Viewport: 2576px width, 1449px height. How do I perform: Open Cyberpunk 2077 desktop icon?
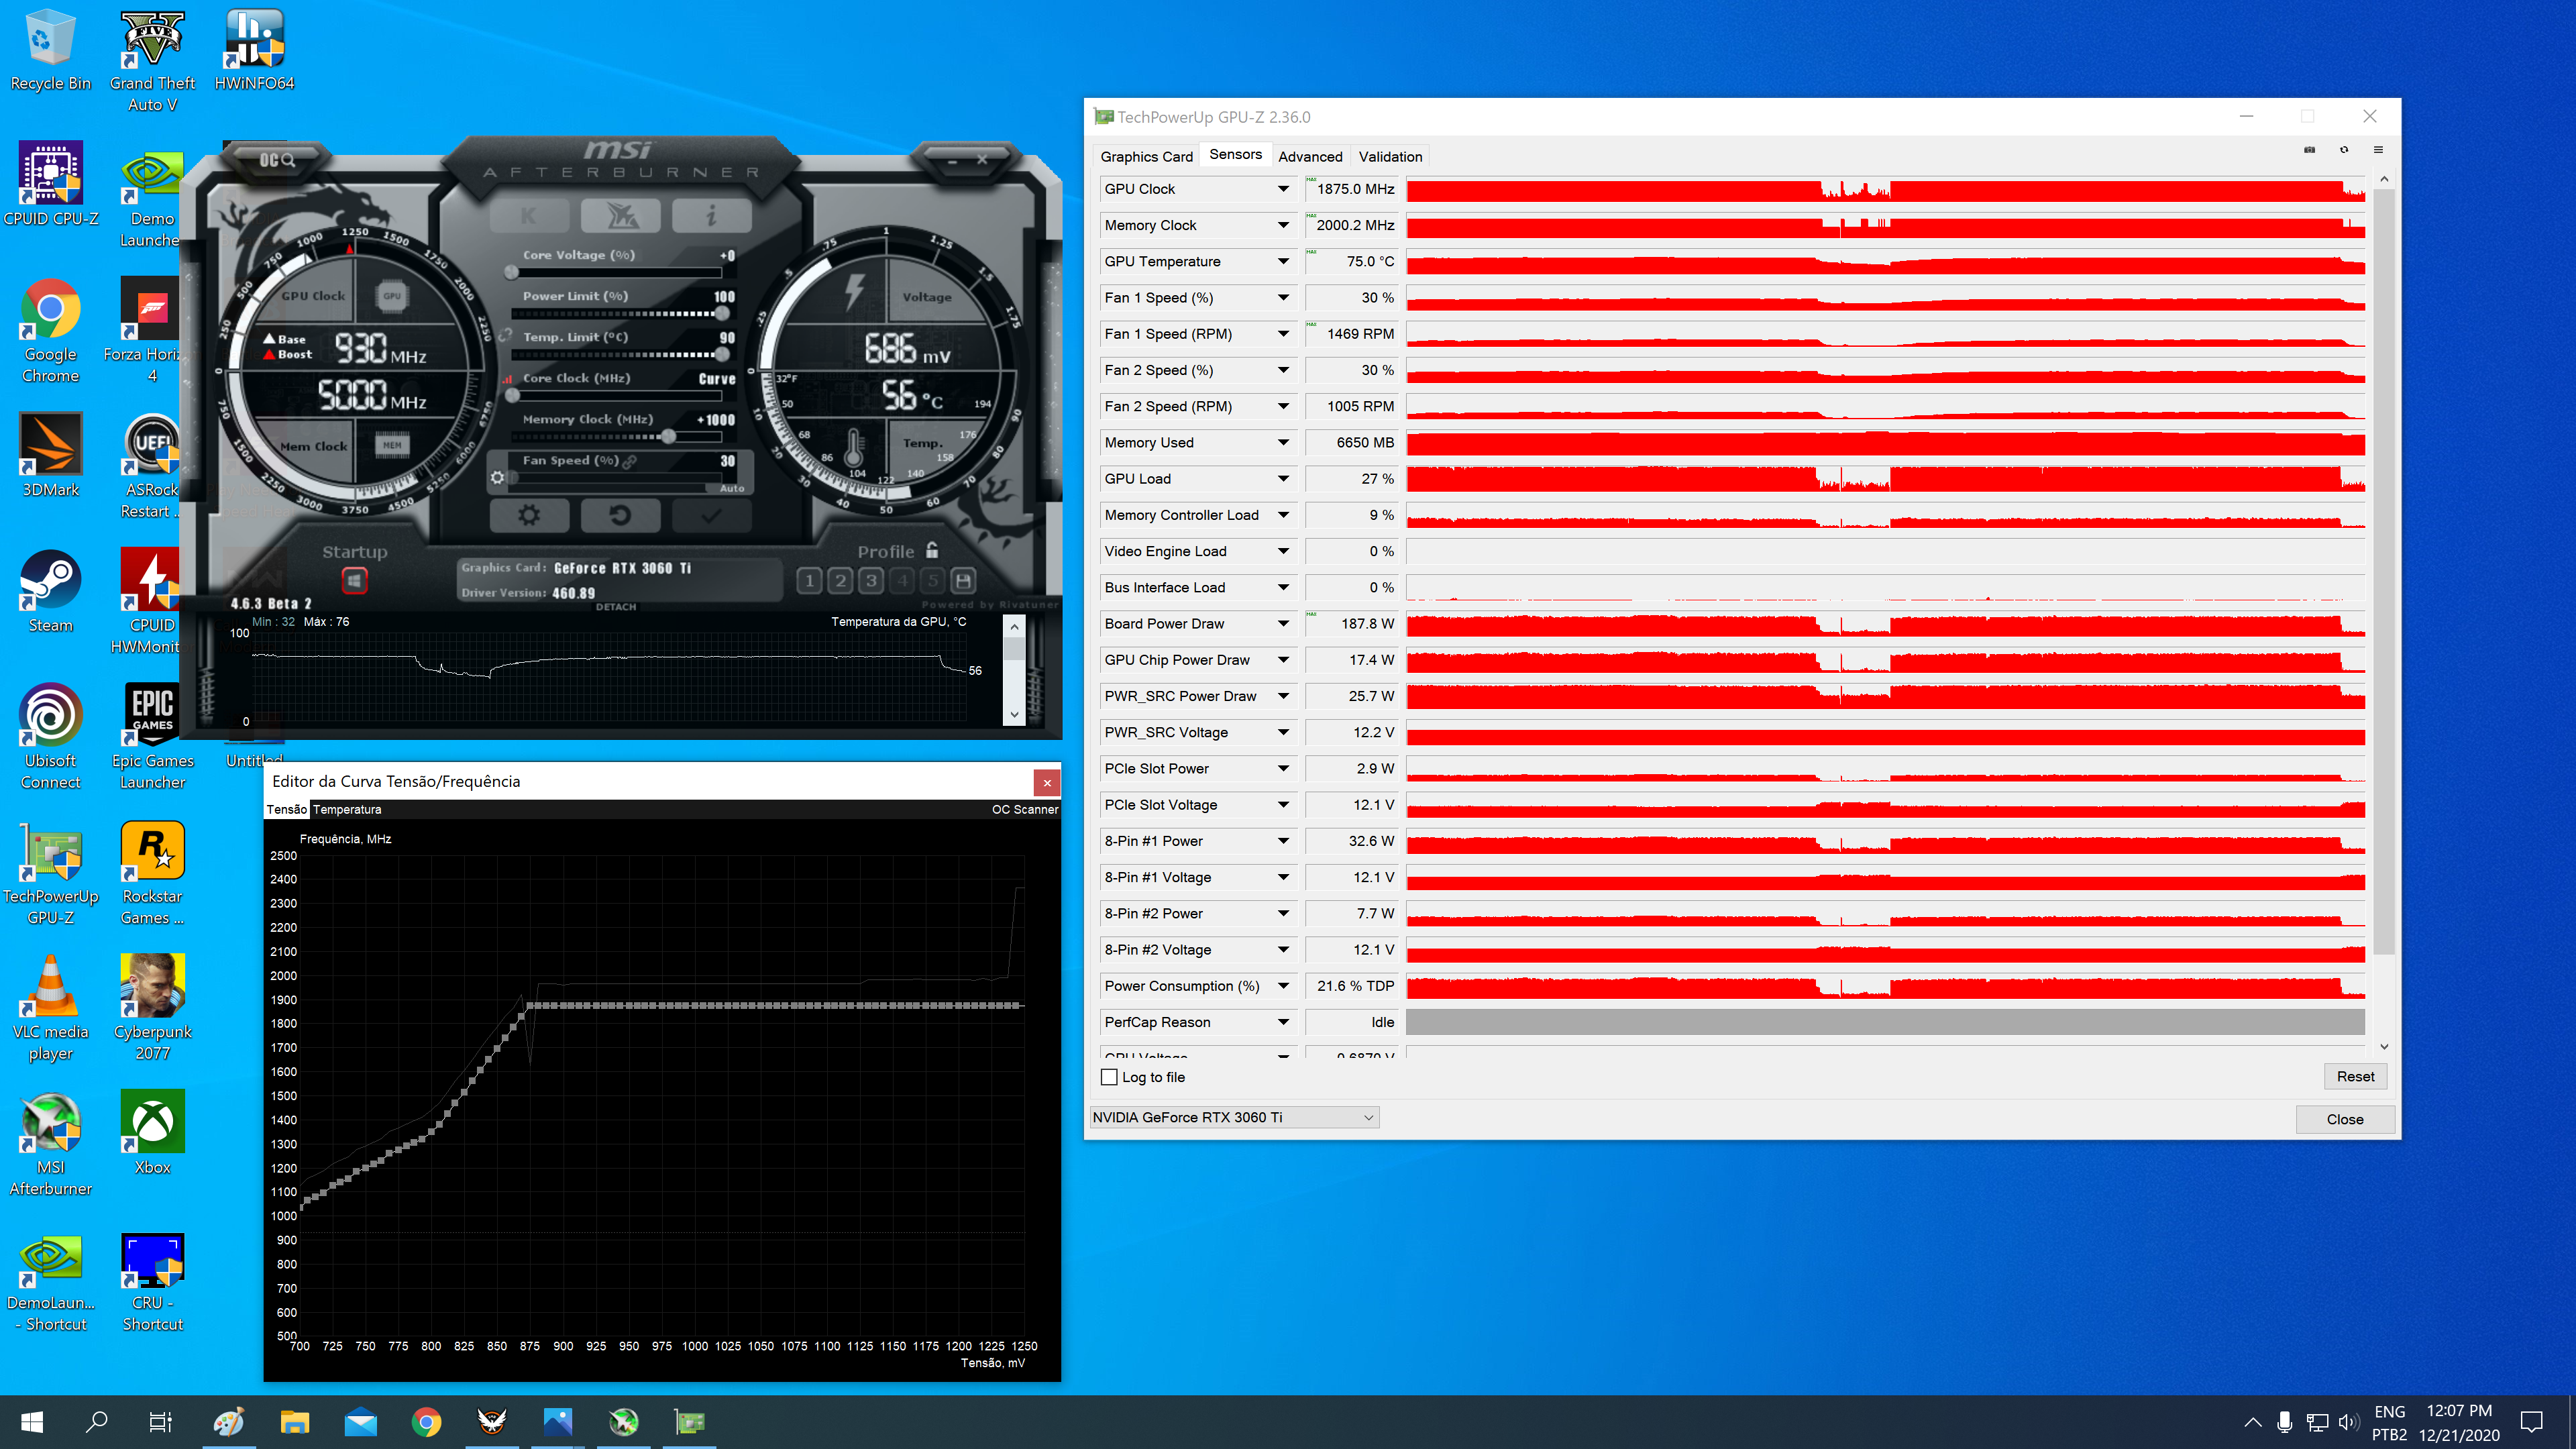point(153,1008)
